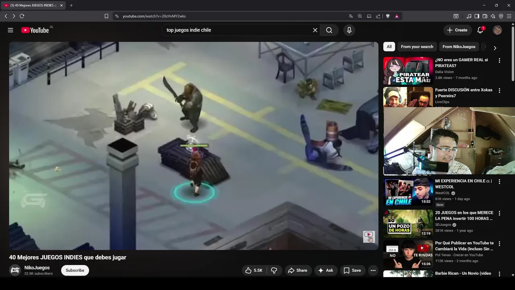The image size is (515, 290).
Task: Open the Ask AI button
Action: click(326, 271)
